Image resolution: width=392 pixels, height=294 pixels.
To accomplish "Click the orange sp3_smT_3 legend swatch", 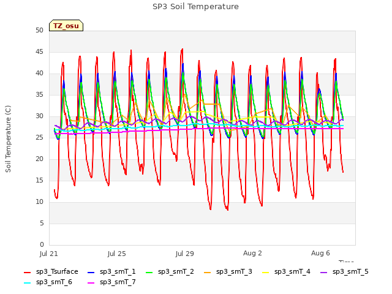I will click(208, 272).
